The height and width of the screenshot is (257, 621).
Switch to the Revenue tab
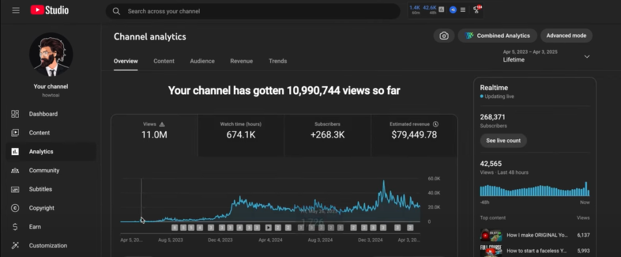click(x=241, y=61)
